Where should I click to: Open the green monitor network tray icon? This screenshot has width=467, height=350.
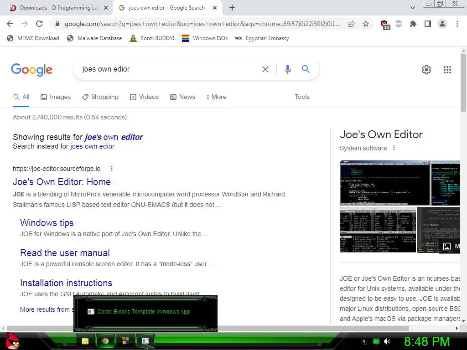pyautogui.click(x=376, y=341)
